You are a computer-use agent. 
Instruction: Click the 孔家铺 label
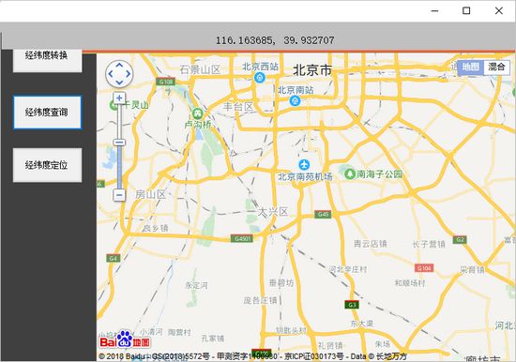click(x=213, y=339)
